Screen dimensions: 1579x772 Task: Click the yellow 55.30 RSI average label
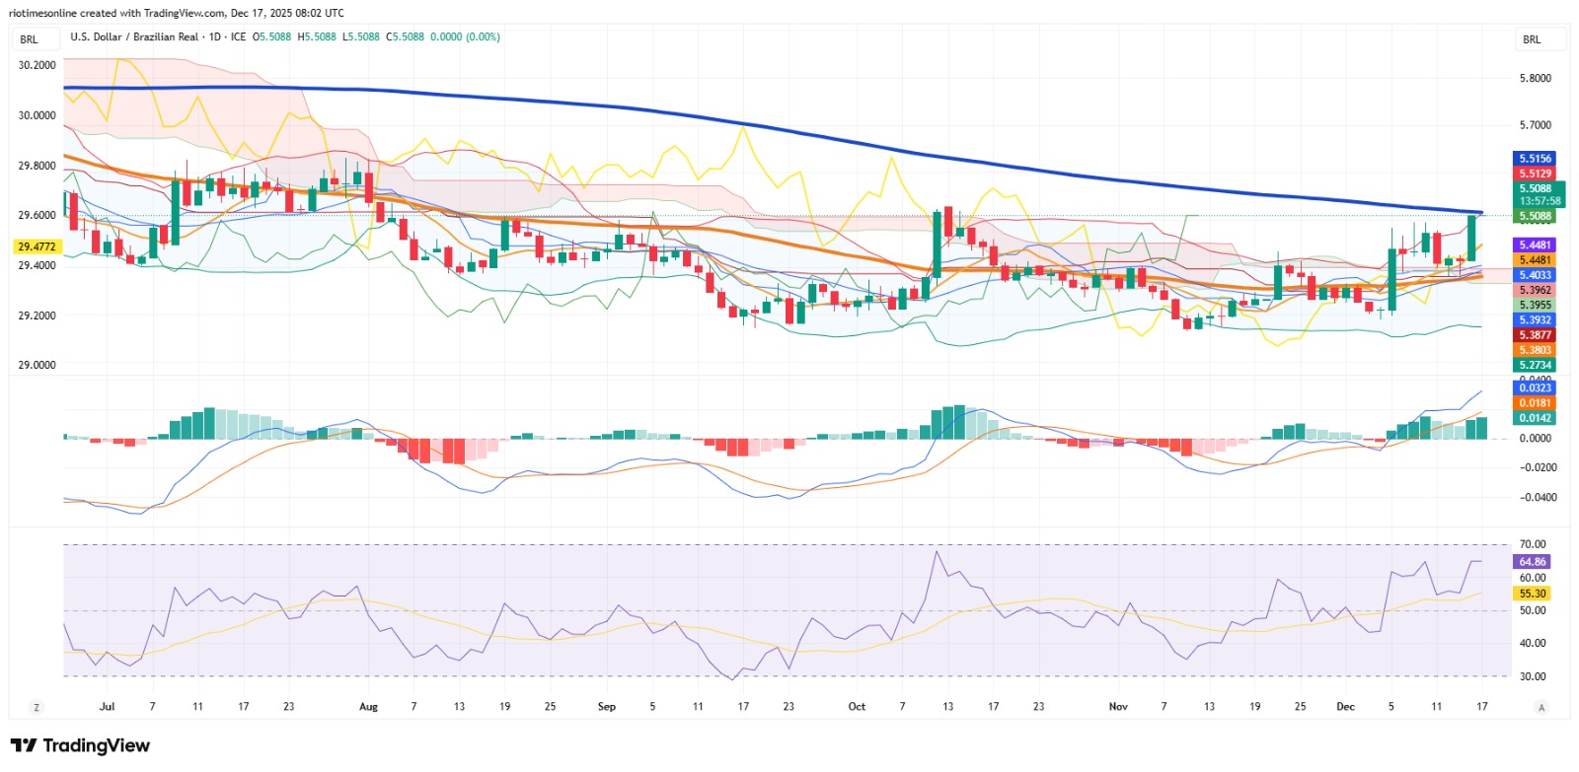click(x=1532, y=594)
